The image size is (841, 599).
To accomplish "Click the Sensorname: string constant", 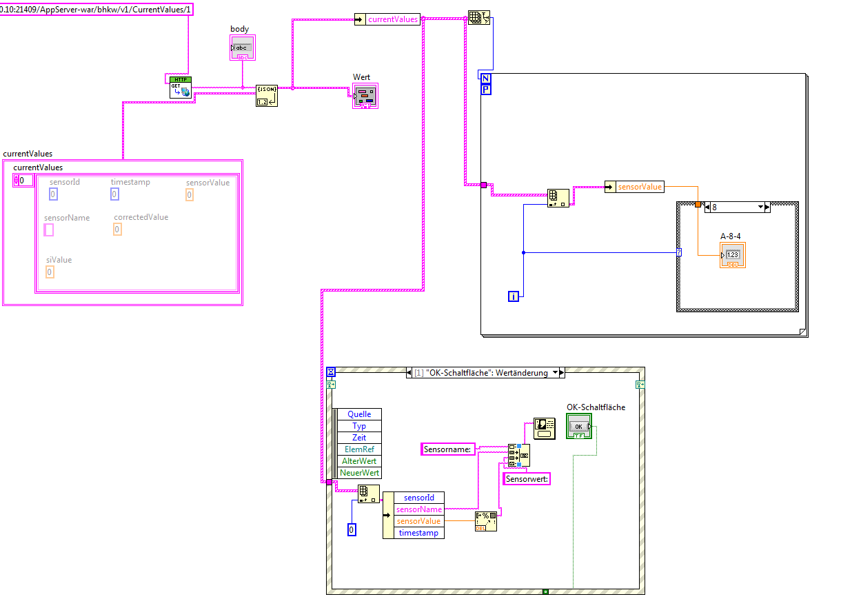I will click(448, 449).
